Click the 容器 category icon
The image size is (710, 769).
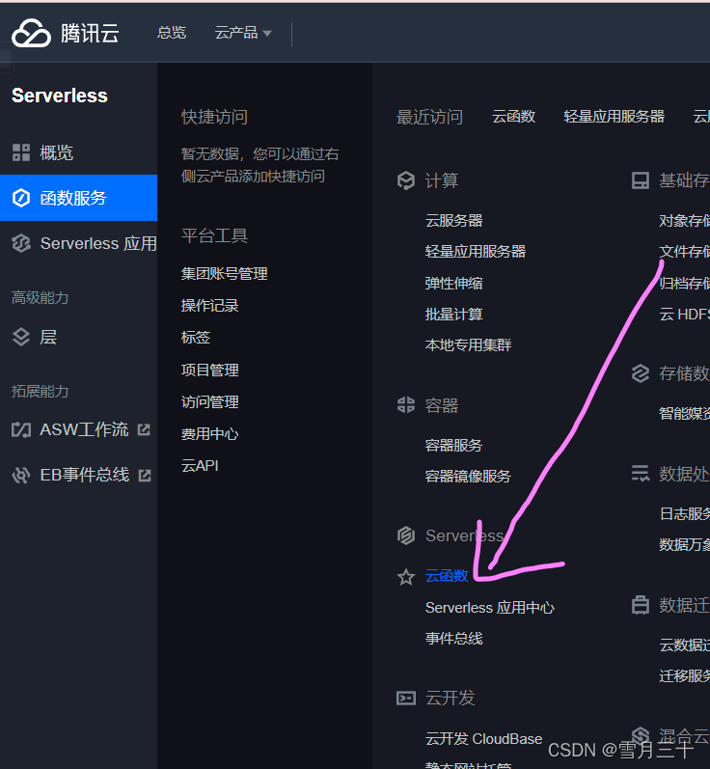click(x=406, y=405)
